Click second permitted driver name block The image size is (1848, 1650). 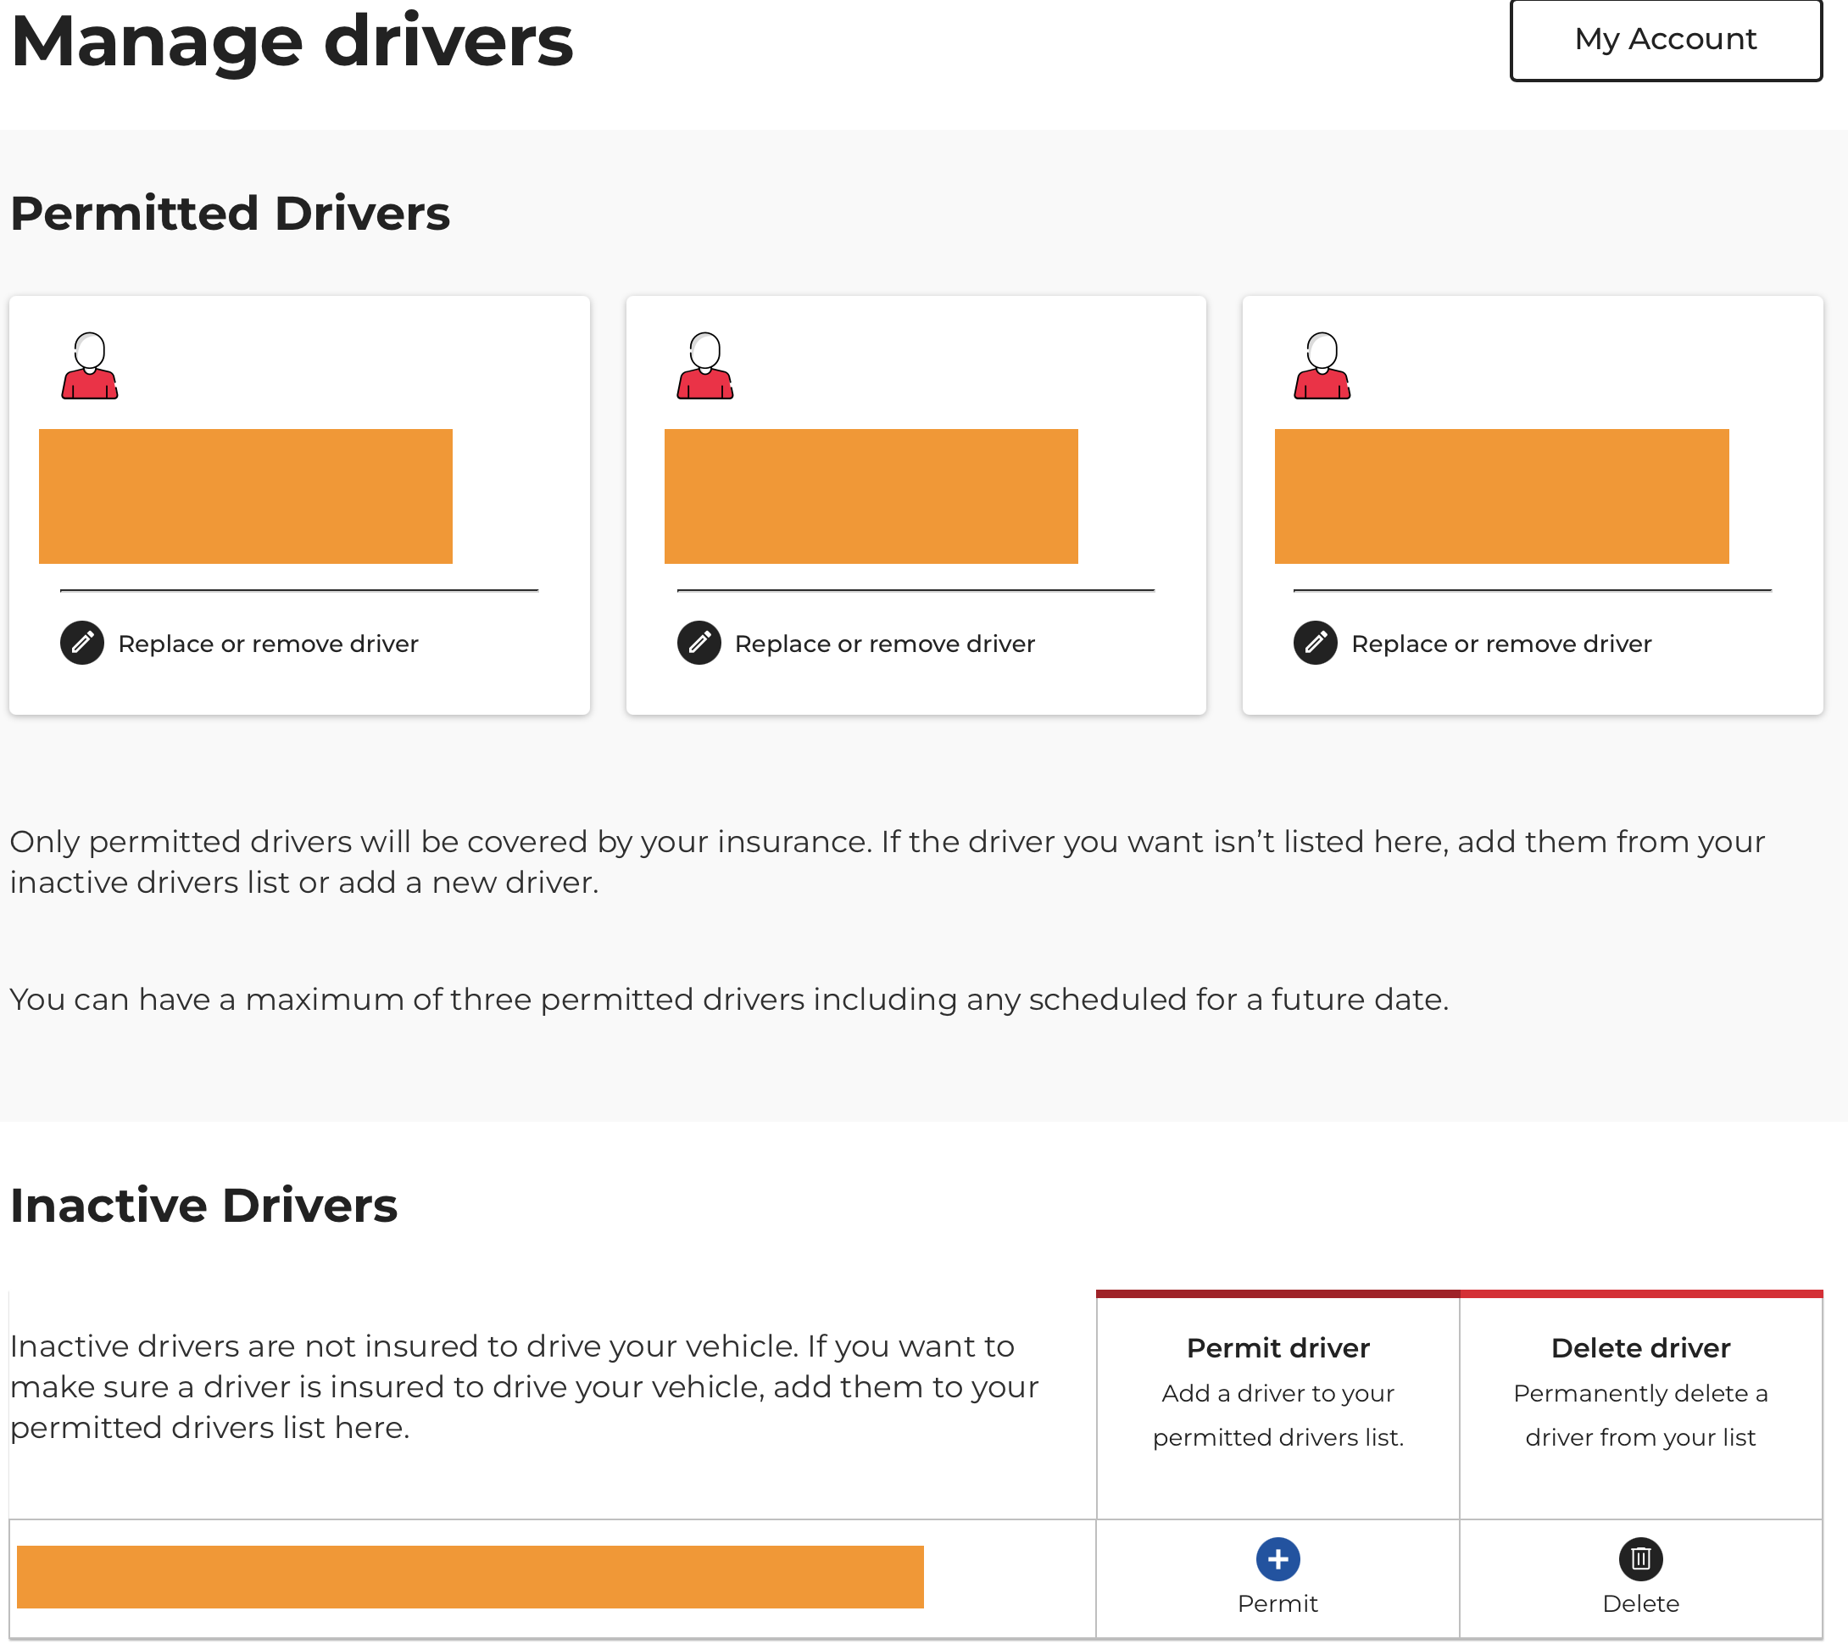click(871, 497)
